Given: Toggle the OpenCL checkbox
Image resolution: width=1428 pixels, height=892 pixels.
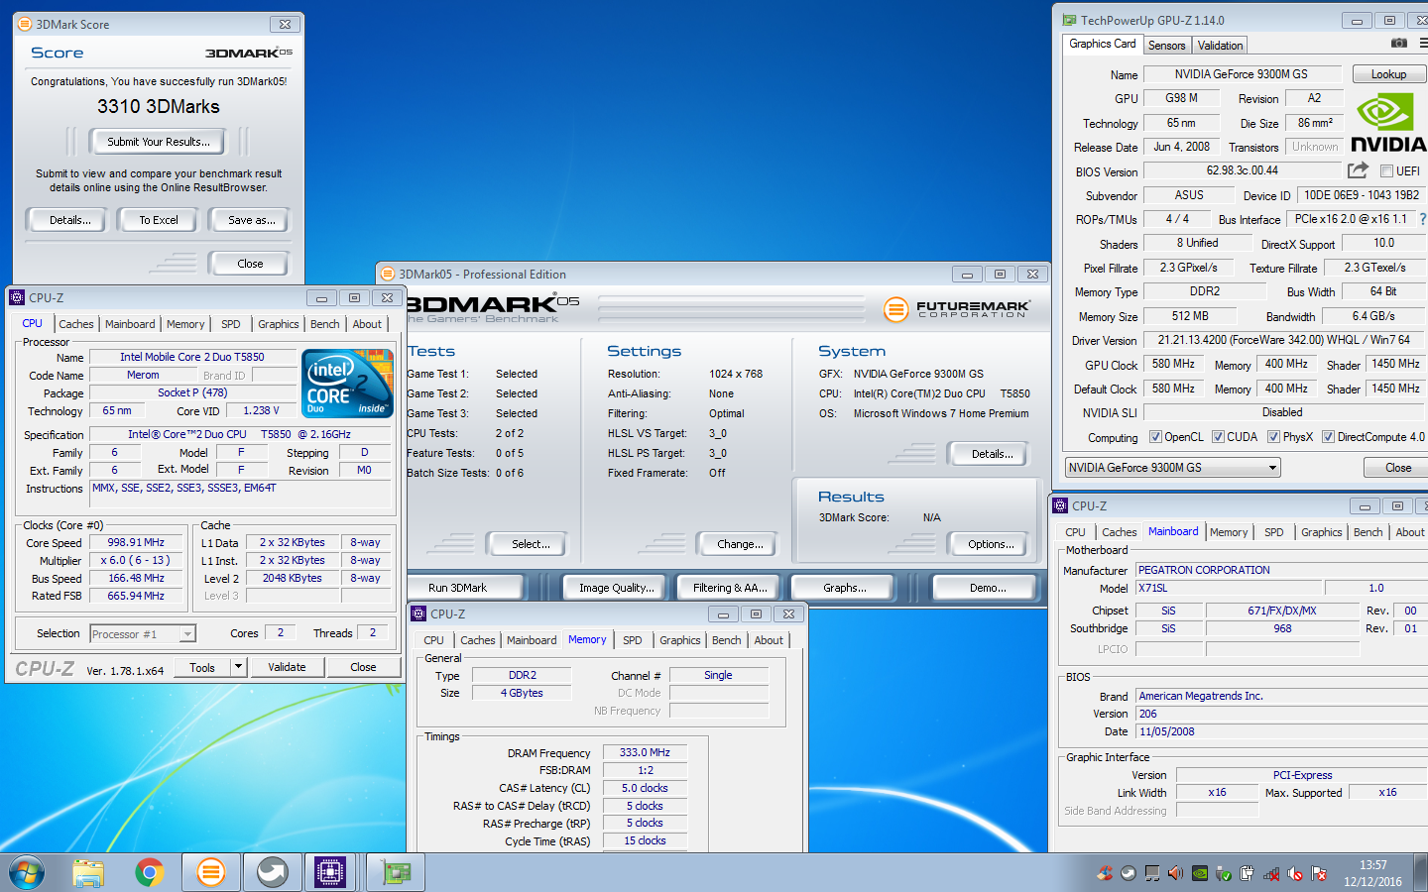Looking at the screenshot, I should click(x=1155, y=437).
